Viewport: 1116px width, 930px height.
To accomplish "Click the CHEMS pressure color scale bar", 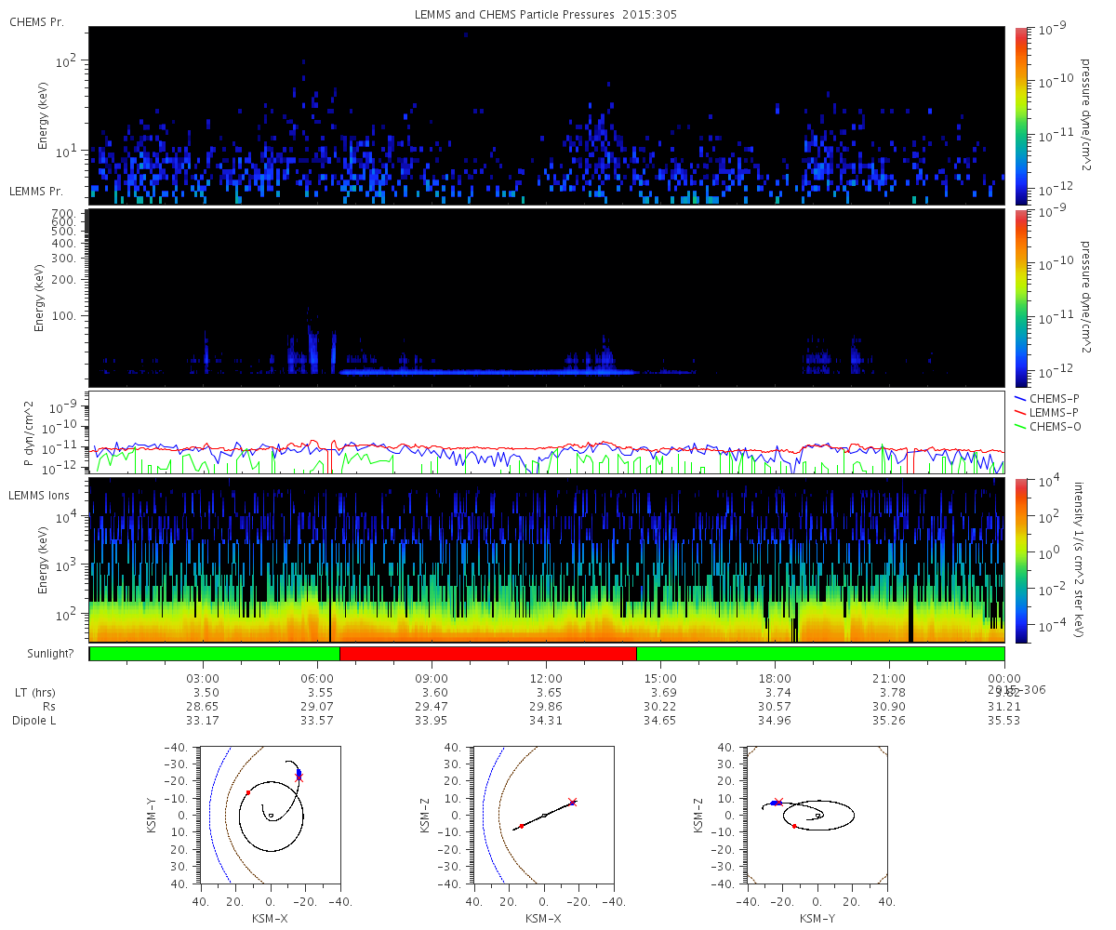I will [x=1020, y=115].
